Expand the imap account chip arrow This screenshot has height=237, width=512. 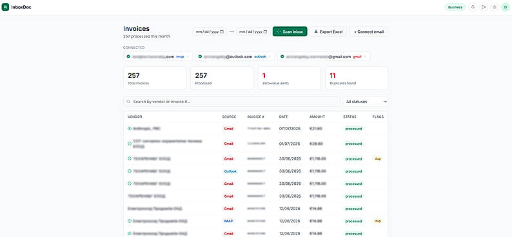[188, 57]
